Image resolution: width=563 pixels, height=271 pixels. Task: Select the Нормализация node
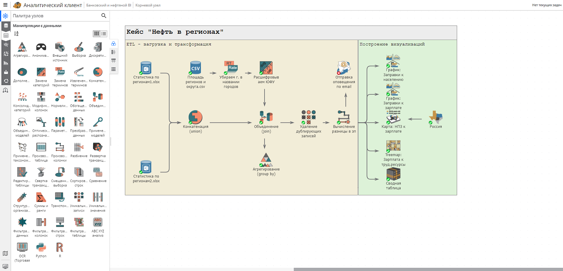point(60,97)
